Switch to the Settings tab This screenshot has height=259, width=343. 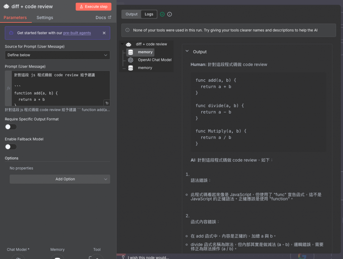[45, 17]
